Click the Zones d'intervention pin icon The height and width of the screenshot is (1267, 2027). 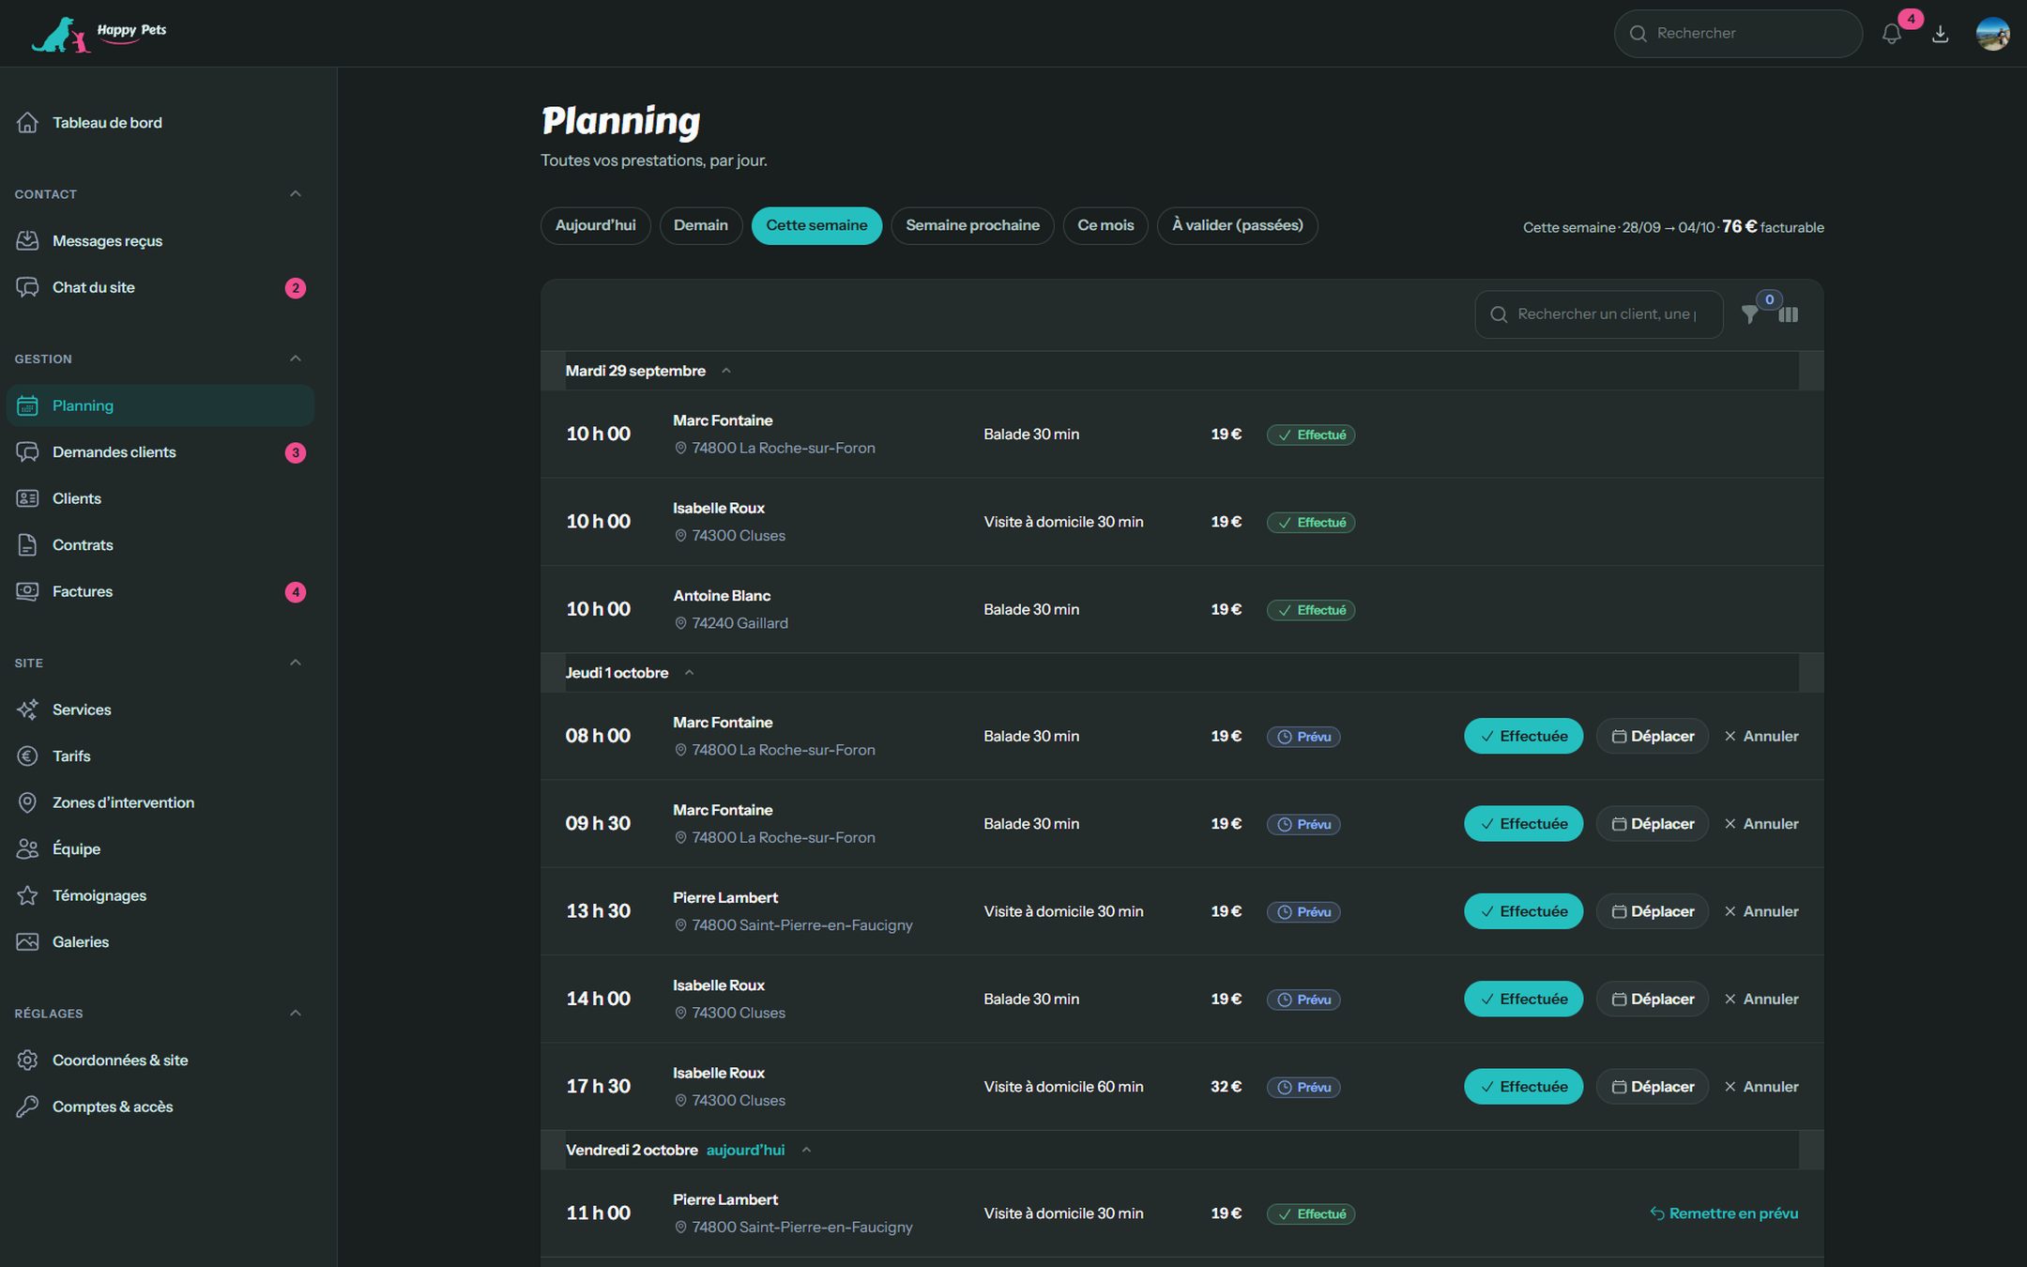click(x=27, y=802)
